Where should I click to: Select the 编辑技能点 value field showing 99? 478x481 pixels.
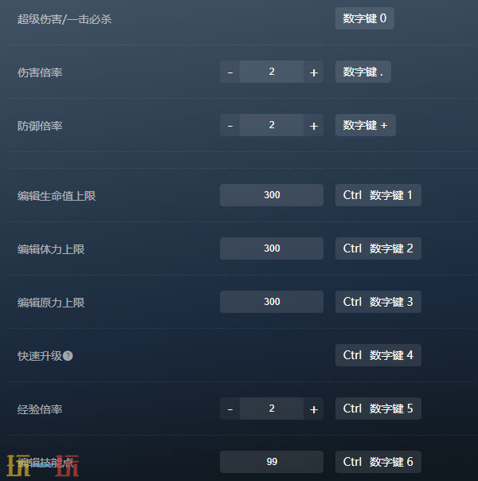(272, 462)
